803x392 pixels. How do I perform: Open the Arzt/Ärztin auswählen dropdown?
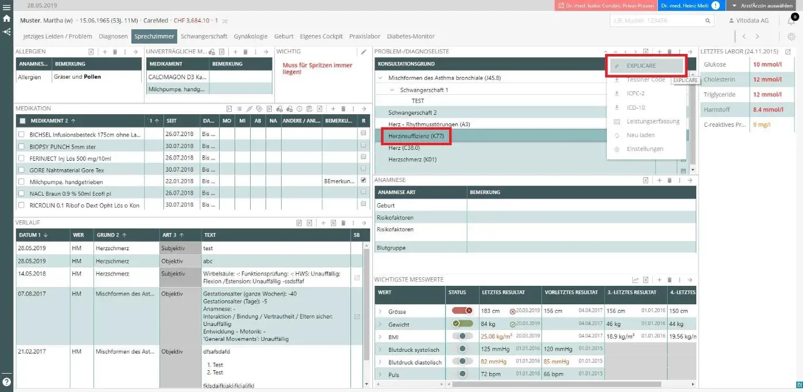pos(762,5)
